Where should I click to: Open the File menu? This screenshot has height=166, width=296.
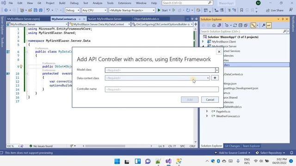11,3
